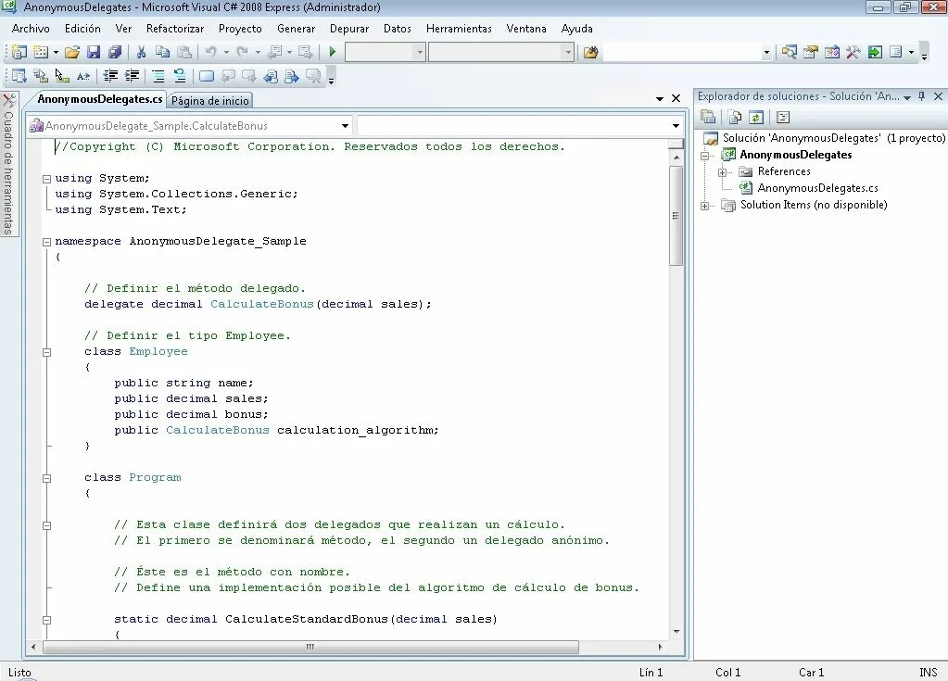The height and width of the screenshot is (681, 948).
Task: Cut the selection with the scissors icon
Action: pos(141,52)
